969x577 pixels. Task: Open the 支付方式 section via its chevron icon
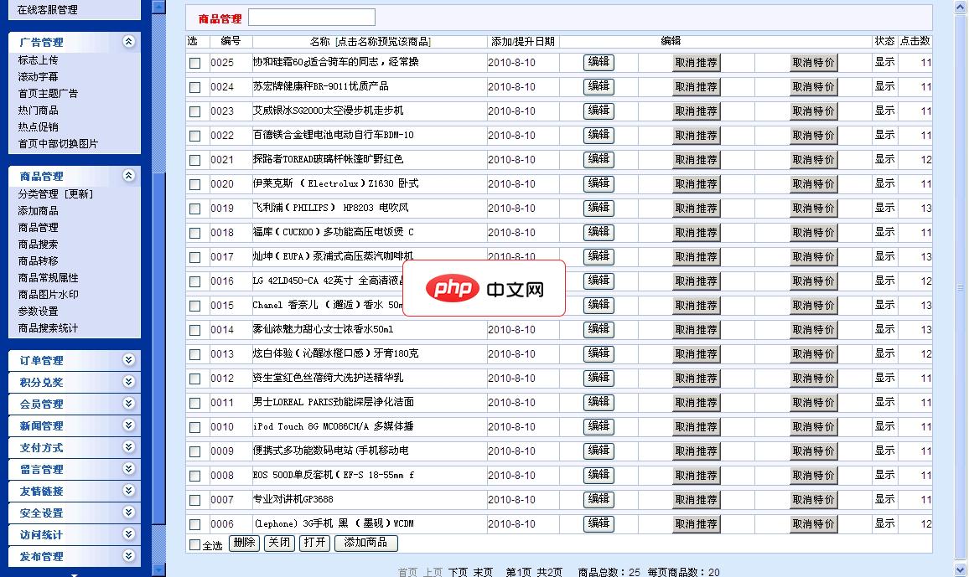pyautogui.click(x=128, y=446)
